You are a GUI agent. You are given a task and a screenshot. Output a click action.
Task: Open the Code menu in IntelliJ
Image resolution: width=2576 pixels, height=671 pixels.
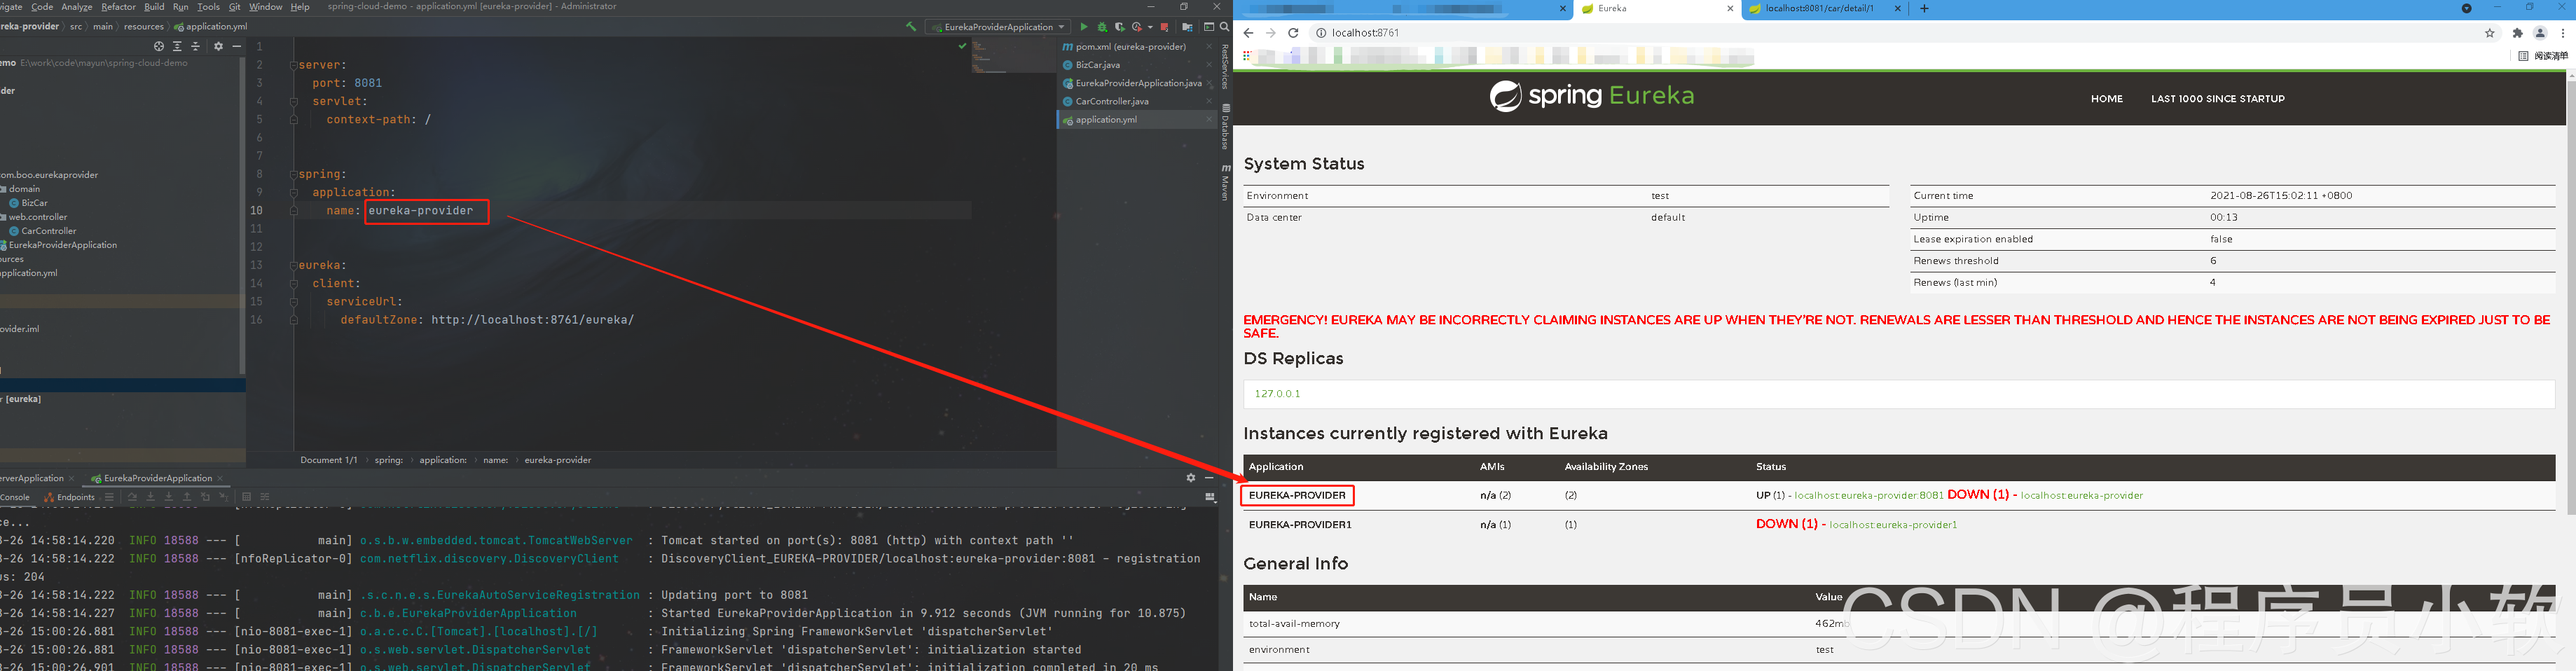coord(42,7)
